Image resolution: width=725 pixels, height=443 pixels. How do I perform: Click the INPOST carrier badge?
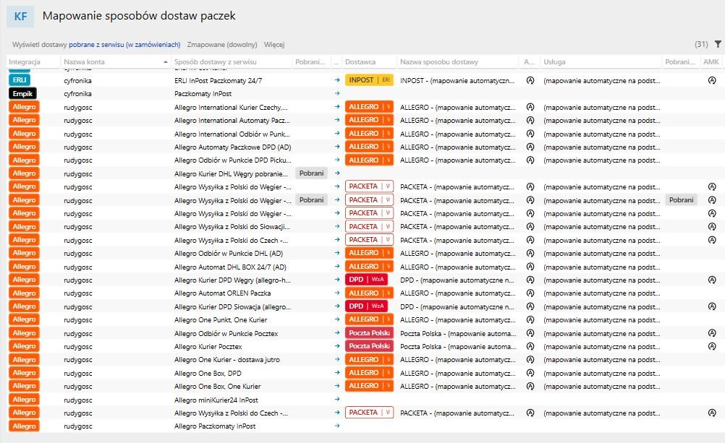tap(369, 80)
